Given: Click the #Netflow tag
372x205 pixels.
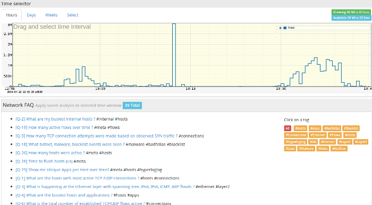Looking at the screenshot, I should click(x=339, y=149).
